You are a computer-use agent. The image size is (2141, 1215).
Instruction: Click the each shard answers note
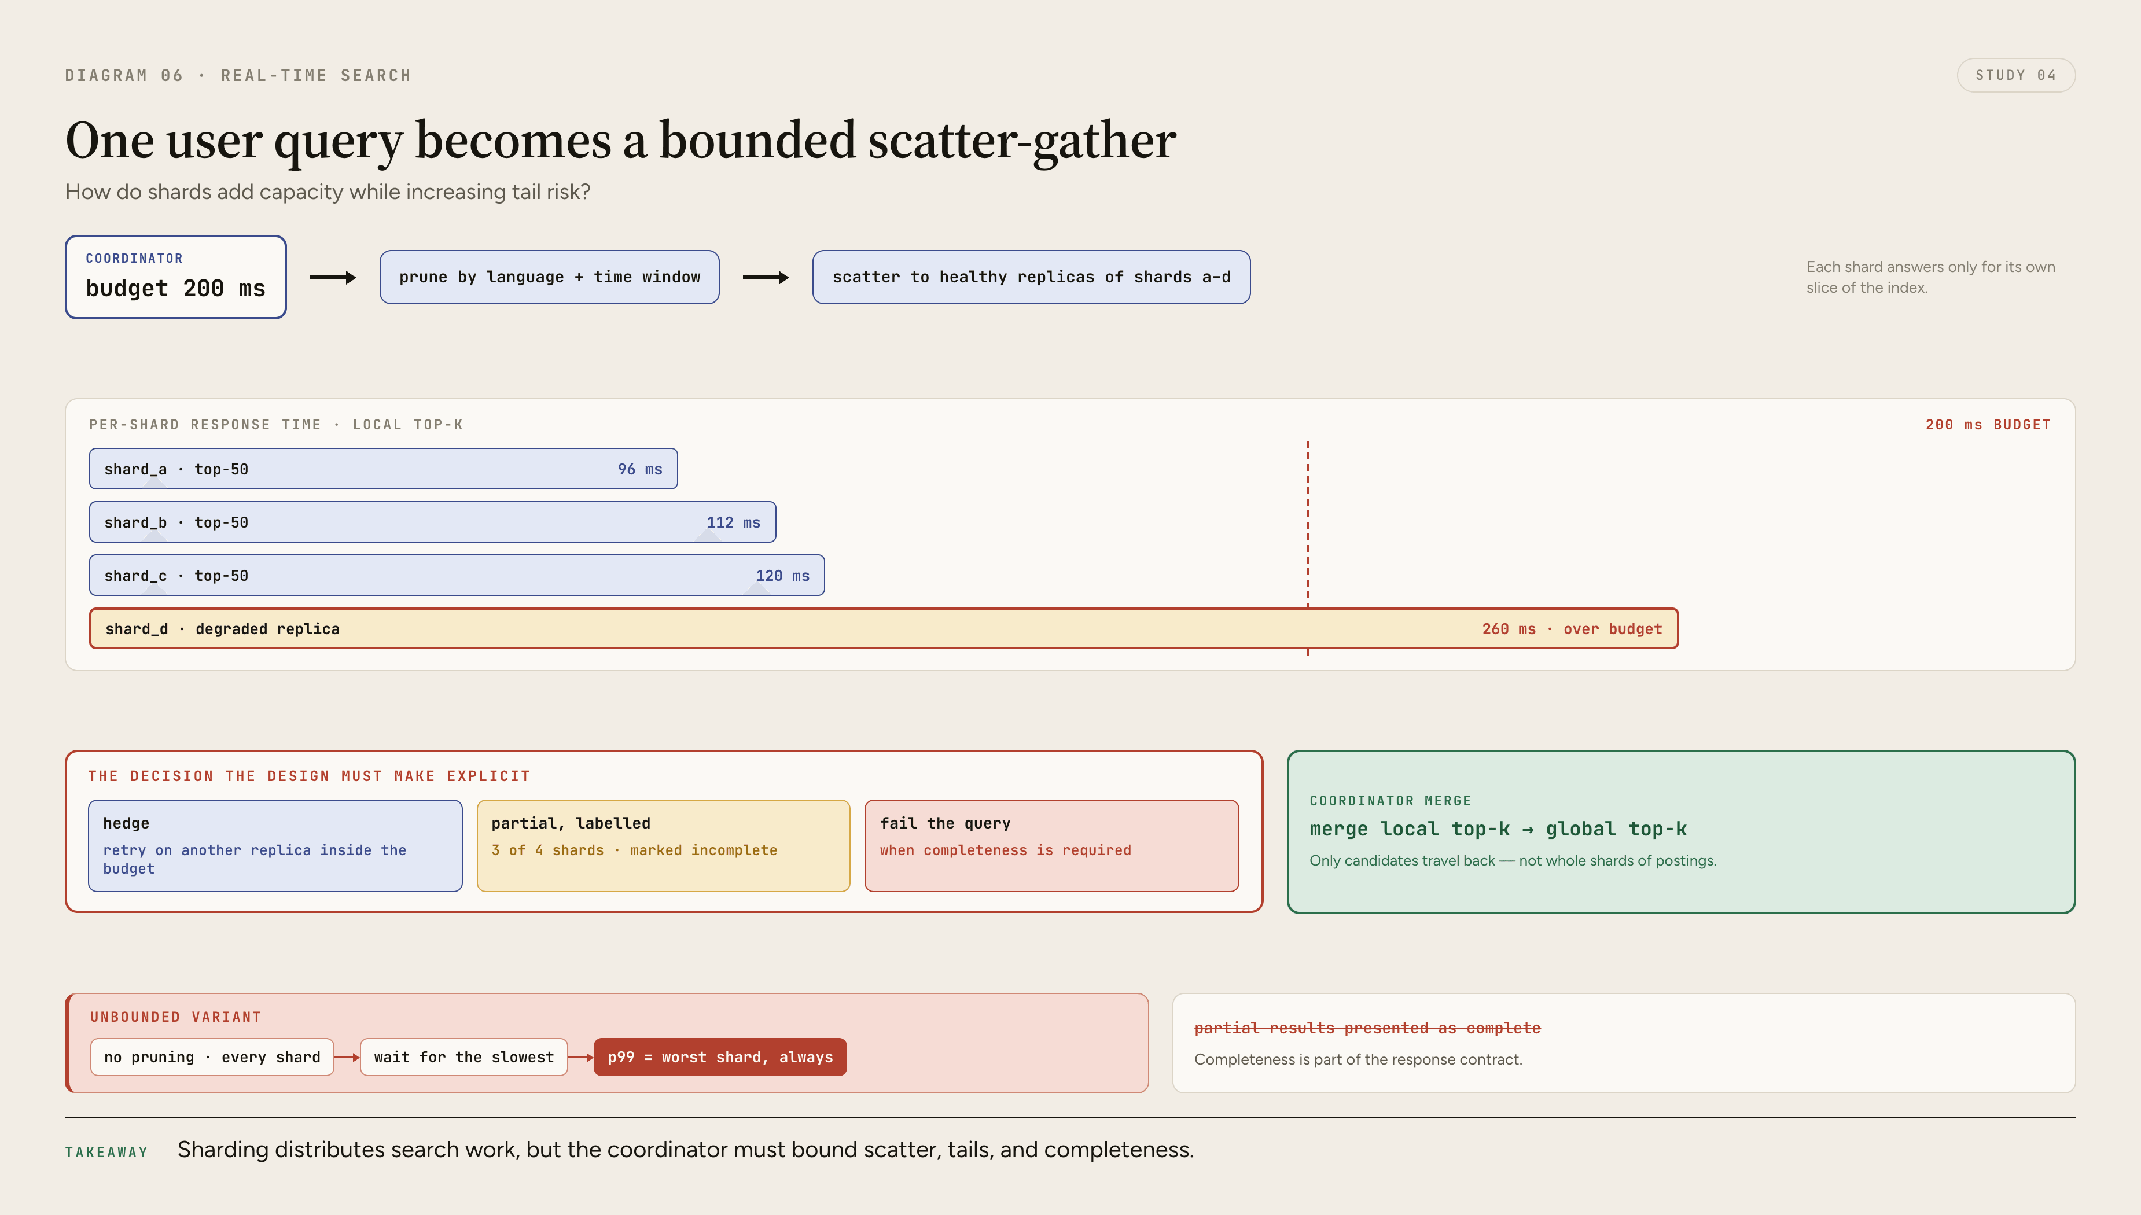click(1931, 277)
